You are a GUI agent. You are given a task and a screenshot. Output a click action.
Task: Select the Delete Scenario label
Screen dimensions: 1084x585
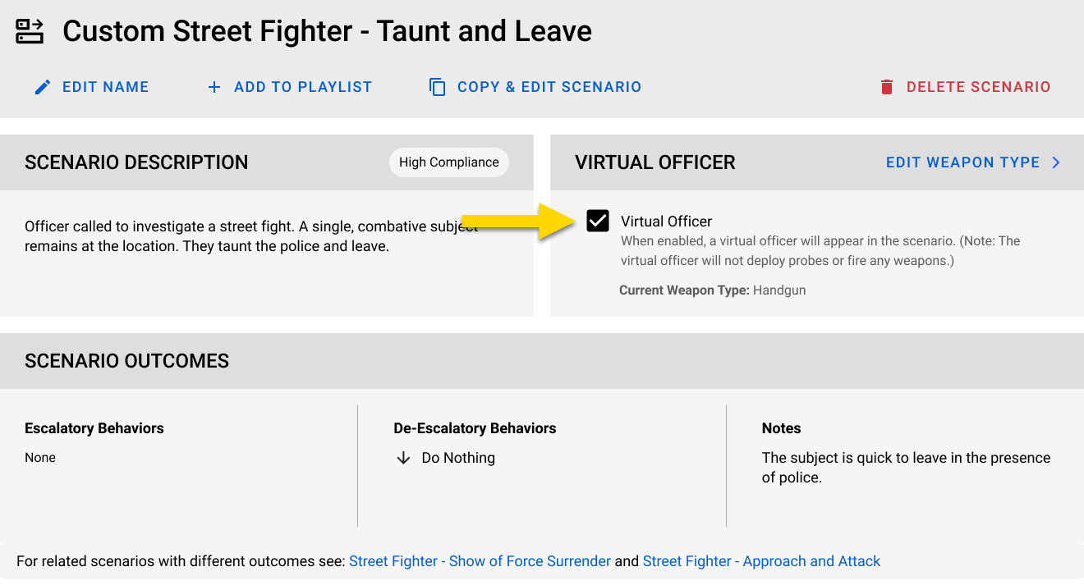(x=978, y=87)
